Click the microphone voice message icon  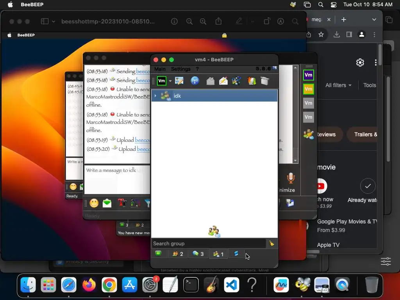point(291,178)
